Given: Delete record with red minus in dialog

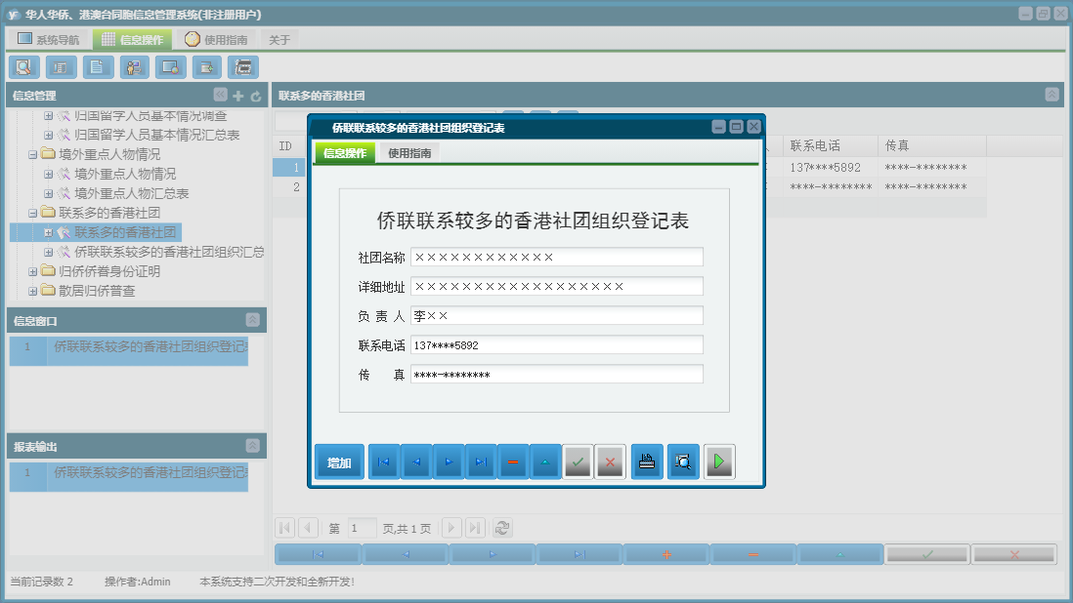Looking at the screenshot, I should click(x=512, y=462).
